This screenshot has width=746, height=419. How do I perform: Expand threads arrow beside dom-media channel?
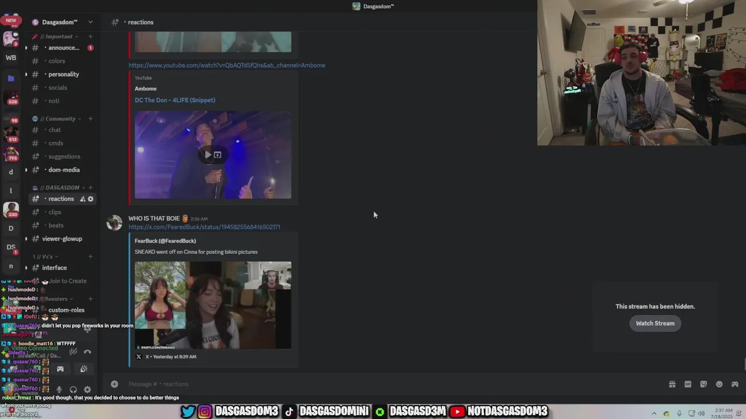[26, 170]
